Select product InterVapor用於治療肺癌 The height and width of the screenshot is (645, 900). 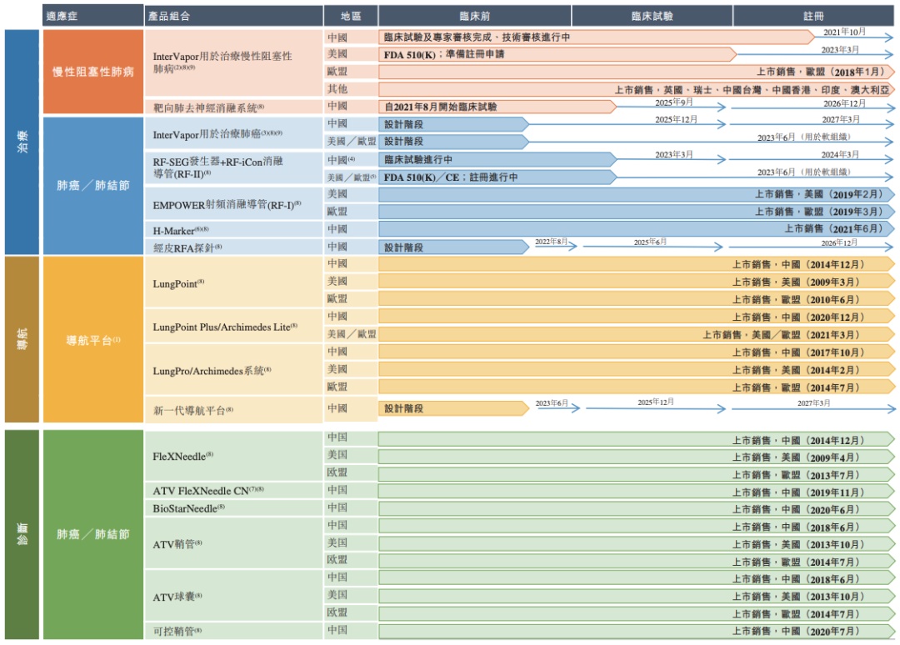(x=233, y=133)
